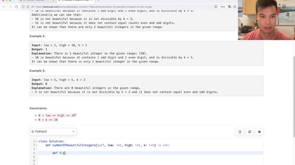Image resolution: width=295 pixels, height=165 pixels.
Task: Reload the page in the browser
Action: point(17,7)
